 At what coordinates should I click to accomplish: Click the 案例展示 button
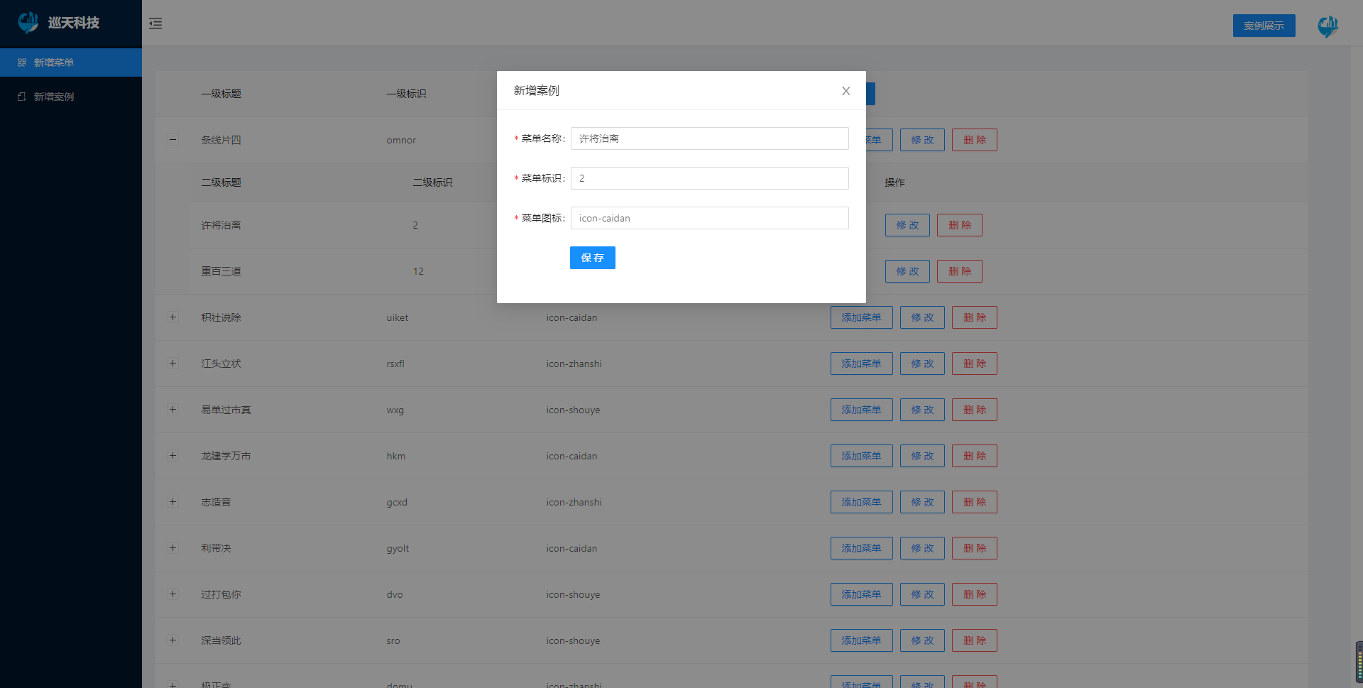point(1264,26)
